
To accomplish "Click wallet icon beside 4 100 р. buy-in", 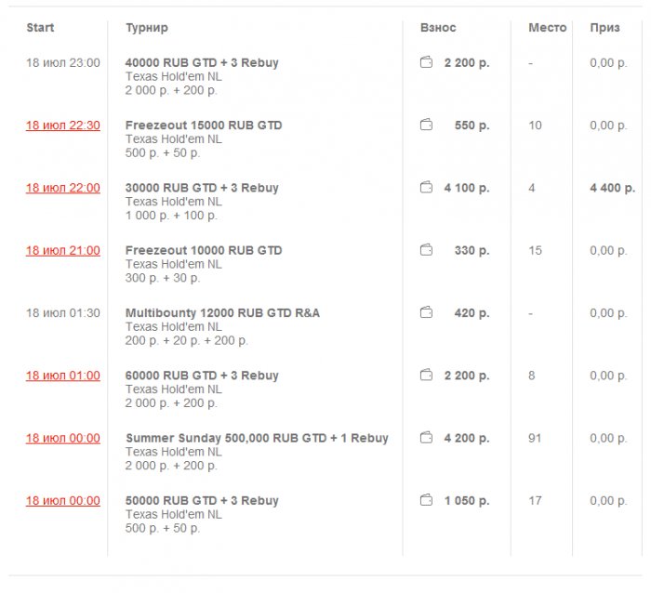I will coord(426,188).
